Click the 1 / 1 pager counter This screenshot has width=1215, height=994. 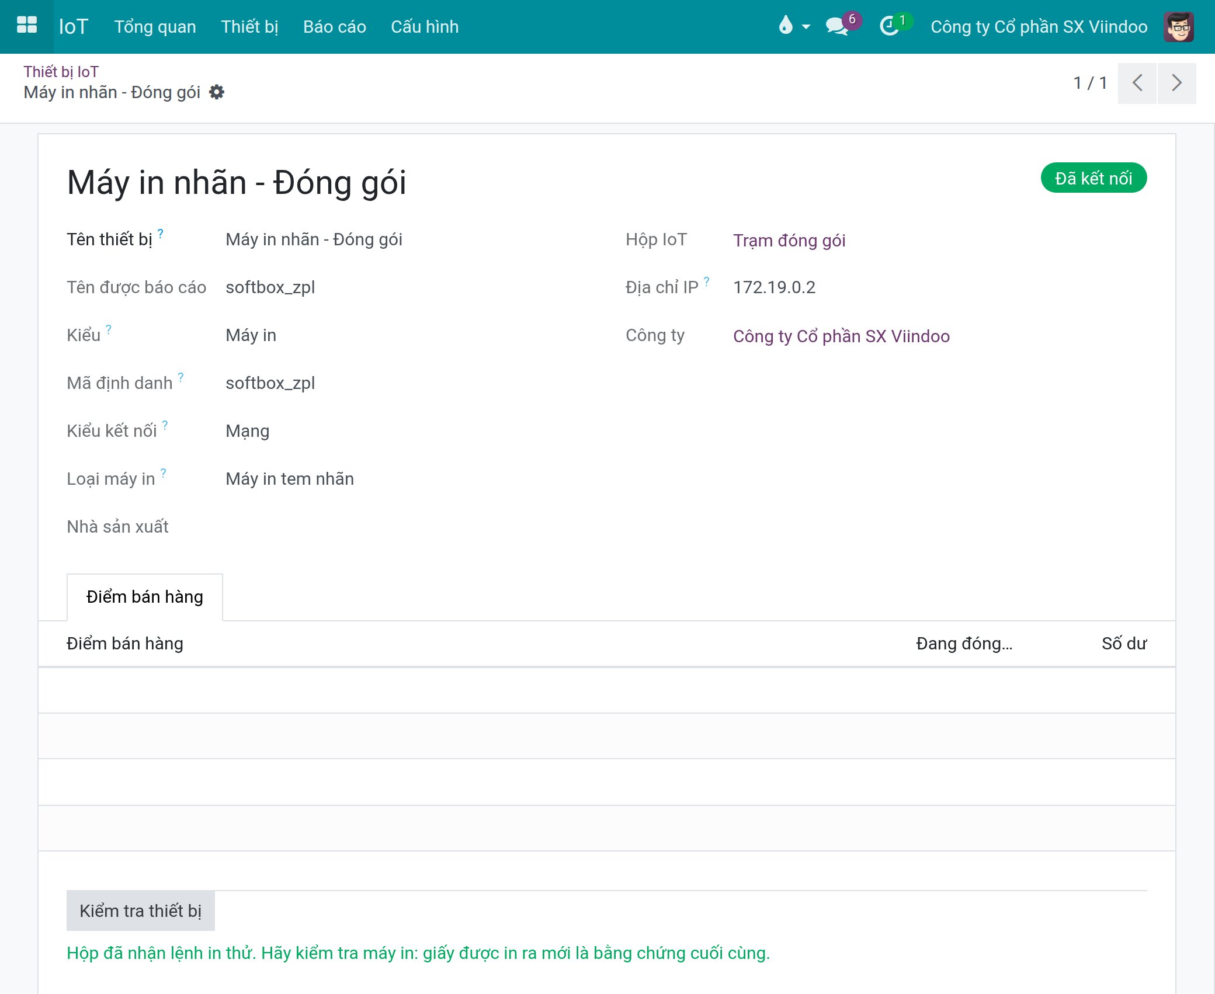1090,83
